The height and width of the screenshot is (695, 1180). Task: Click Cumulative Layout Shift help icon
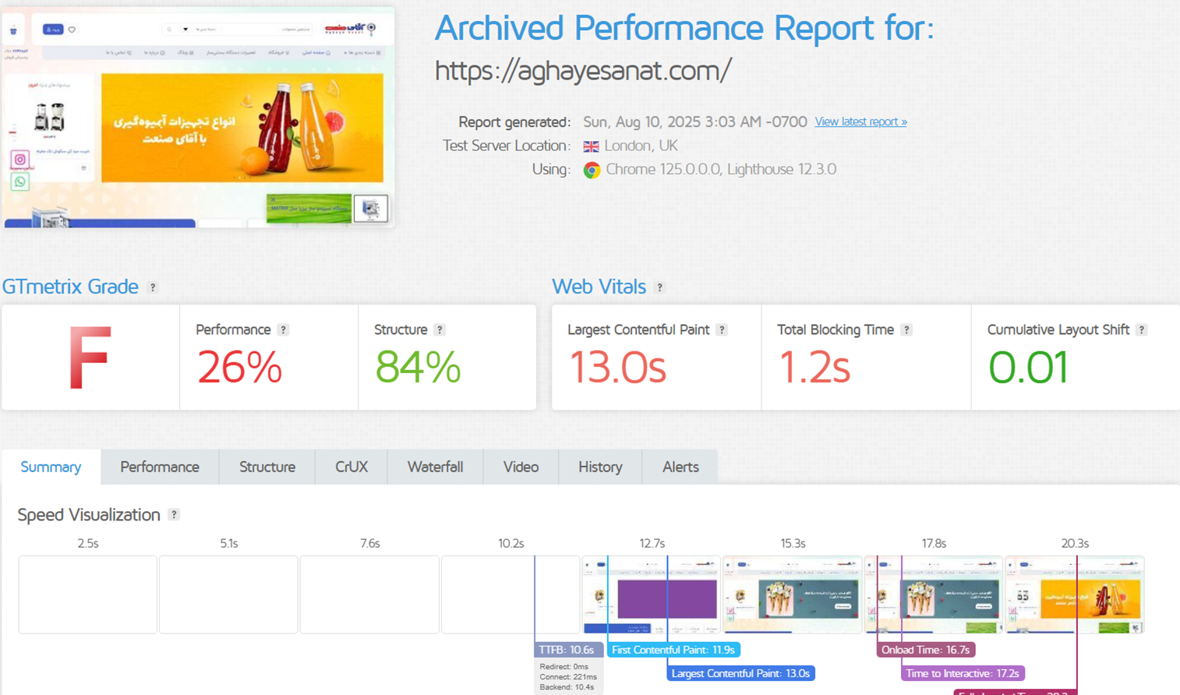pos(1141,330)
